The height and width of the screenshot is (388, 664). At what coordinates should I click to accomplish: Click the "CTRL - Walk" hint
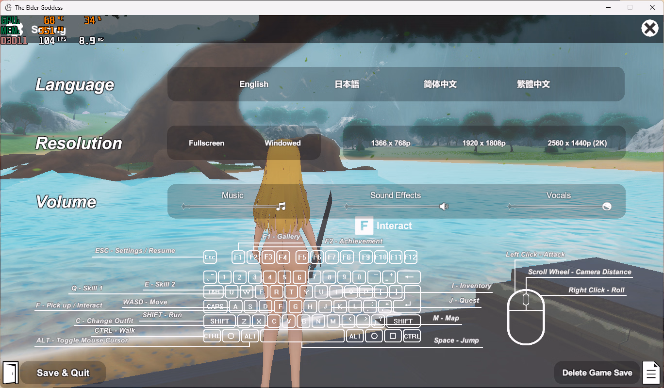click(115, 330)
